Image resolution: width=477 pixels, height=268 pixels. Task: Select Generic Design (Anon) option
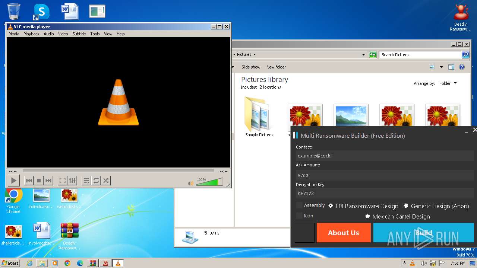click(x=406, y=206)
